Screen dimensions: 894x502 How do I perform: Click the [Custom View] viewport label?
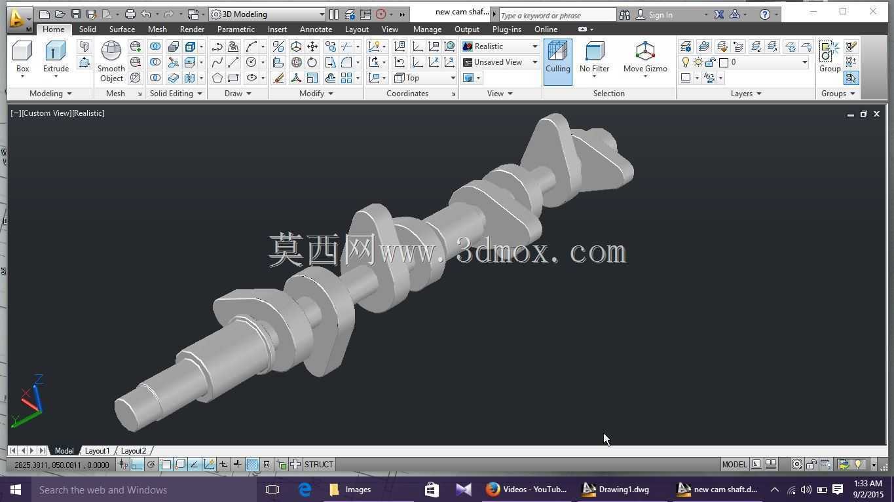click(46, 113)
